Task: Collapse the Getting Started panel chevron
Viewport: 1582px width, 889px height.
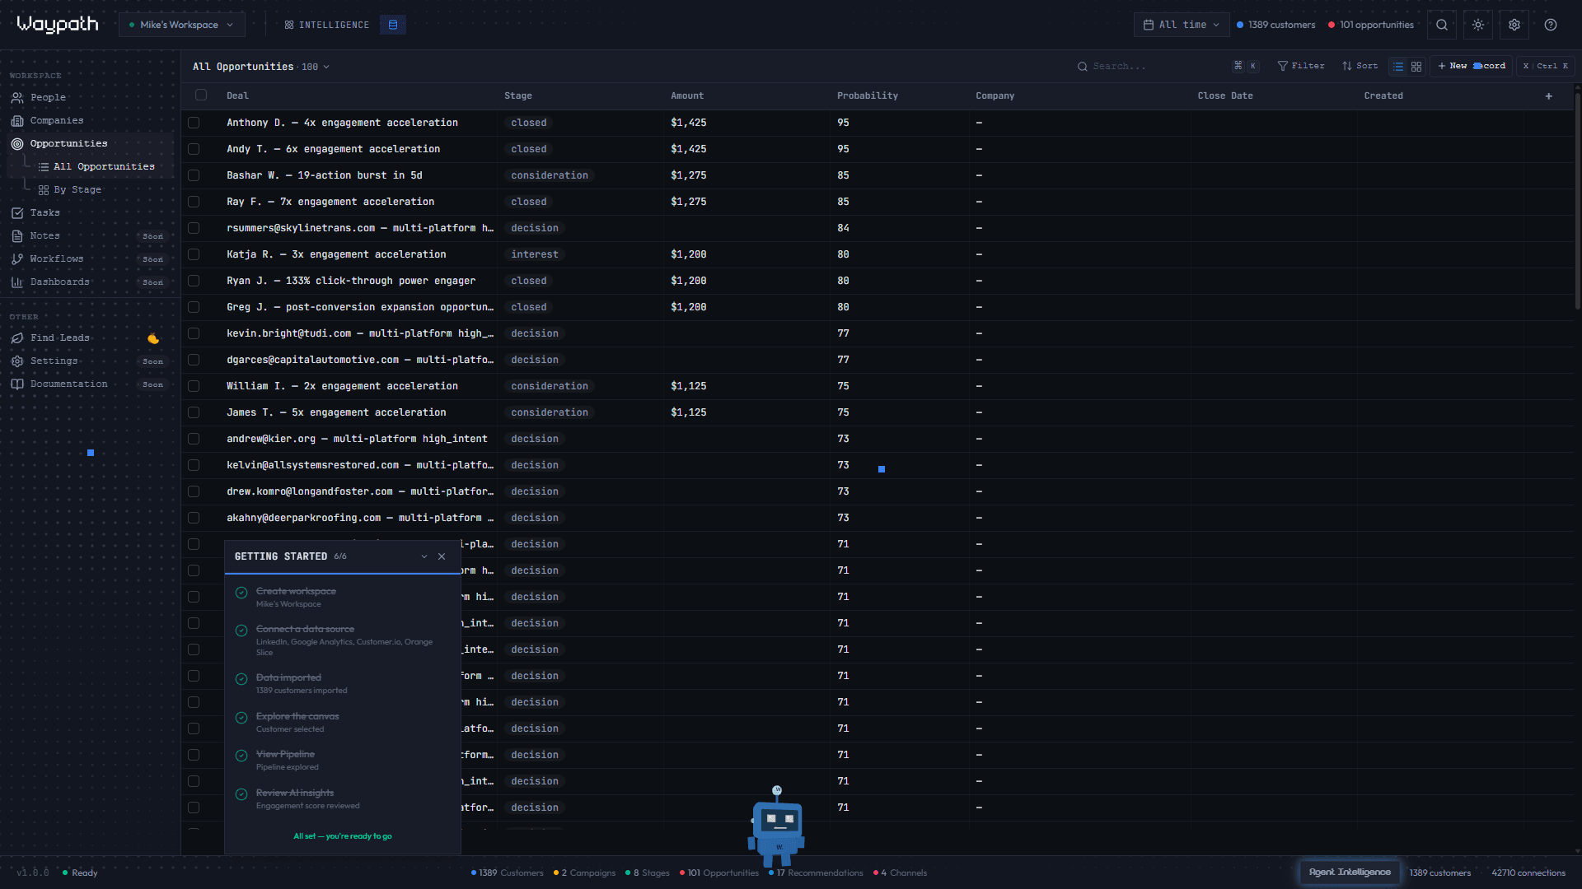Action: pos(424,556)
